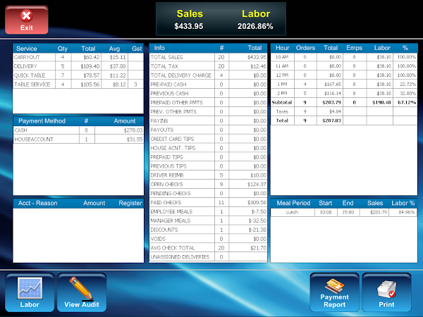The height and width of the screenshot is (317, 423).
Task: Select the Lunch meal period row
Action: point(344,212)
